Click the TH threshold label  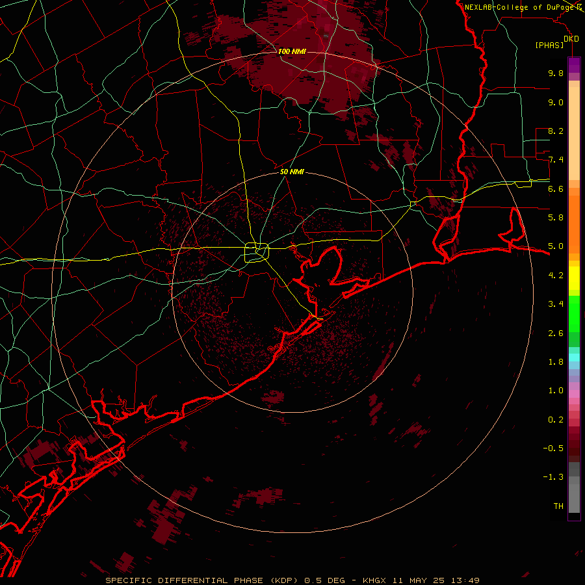click(x=558, y=506)
